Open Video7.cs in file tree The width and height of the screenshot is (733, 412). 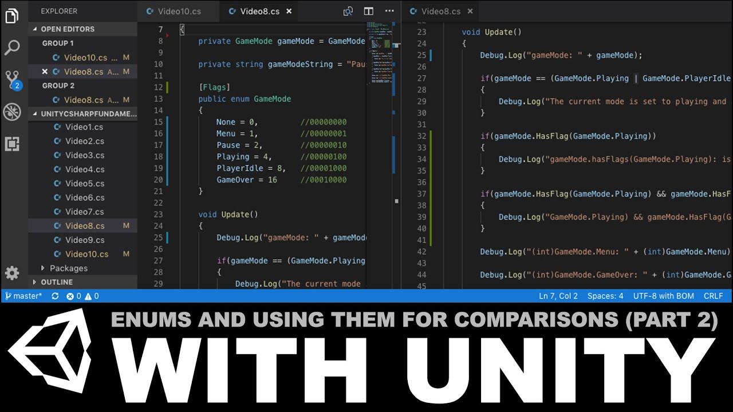[84, 212]
